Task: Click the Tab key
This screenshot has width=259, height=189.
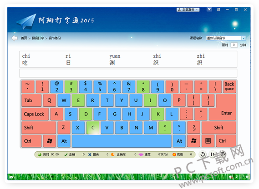Action: (31, 100)
